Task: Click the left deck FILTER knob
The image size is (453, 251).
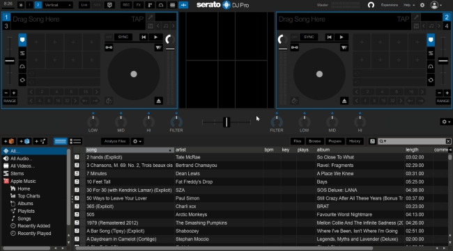Action: coord(176,122)
